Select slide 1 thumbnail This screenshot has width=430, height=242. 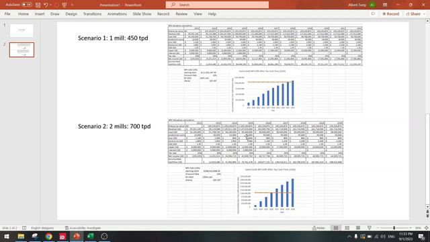click(x=21, y=30)
